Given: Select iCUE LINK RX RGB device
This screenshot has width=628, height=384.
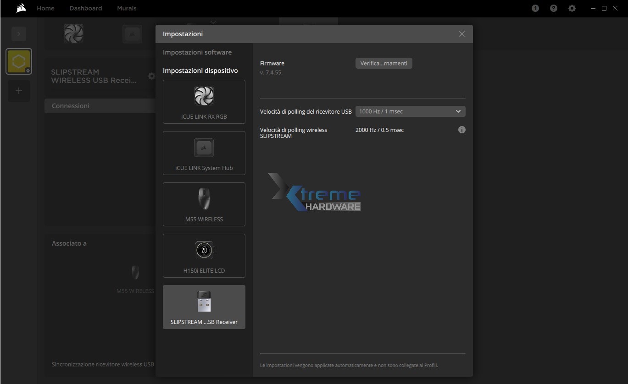Looking at the screenshot, I should (204, 102).
